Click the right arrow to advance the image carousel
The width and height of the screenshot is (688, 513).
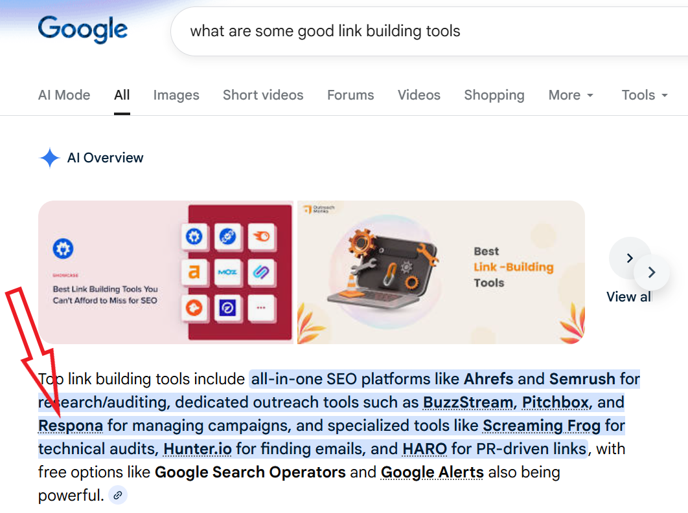[x=629, y=257]
